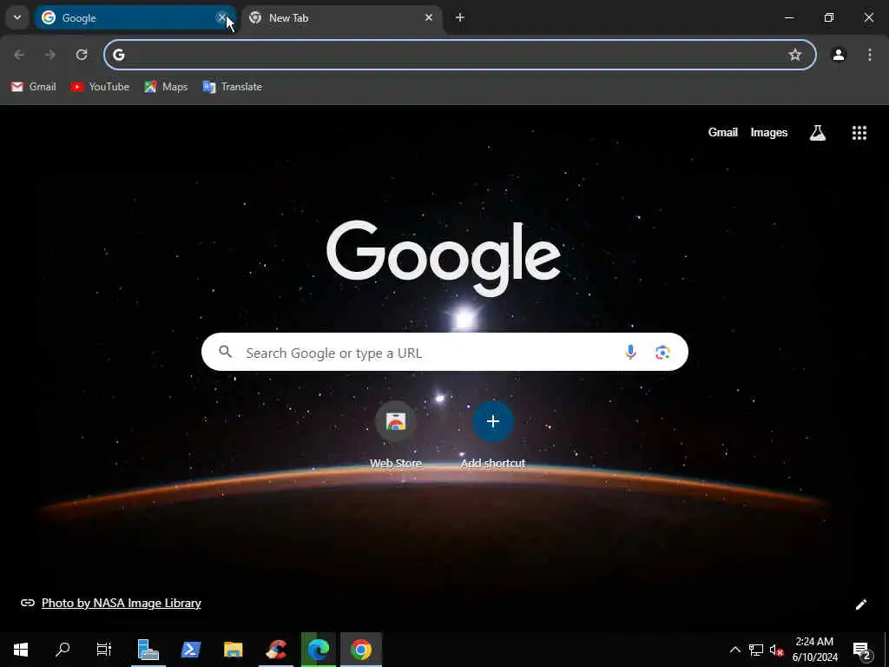This screenshot has width=889, height=667.
Task: Open the Chrome three-dot menu
Action: tap(870, 55)
